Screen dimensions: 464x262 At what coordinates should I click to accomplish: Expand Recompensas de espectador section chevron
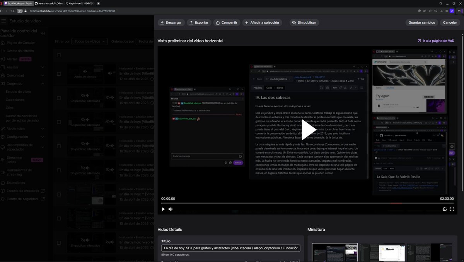[43, 147]
